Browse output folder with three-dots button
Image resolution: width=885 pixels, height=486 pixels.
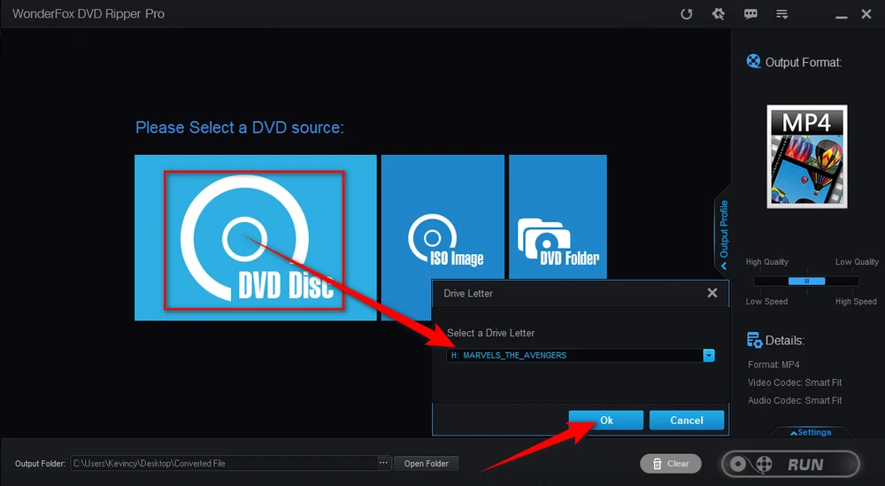click(x=383, y=463)
